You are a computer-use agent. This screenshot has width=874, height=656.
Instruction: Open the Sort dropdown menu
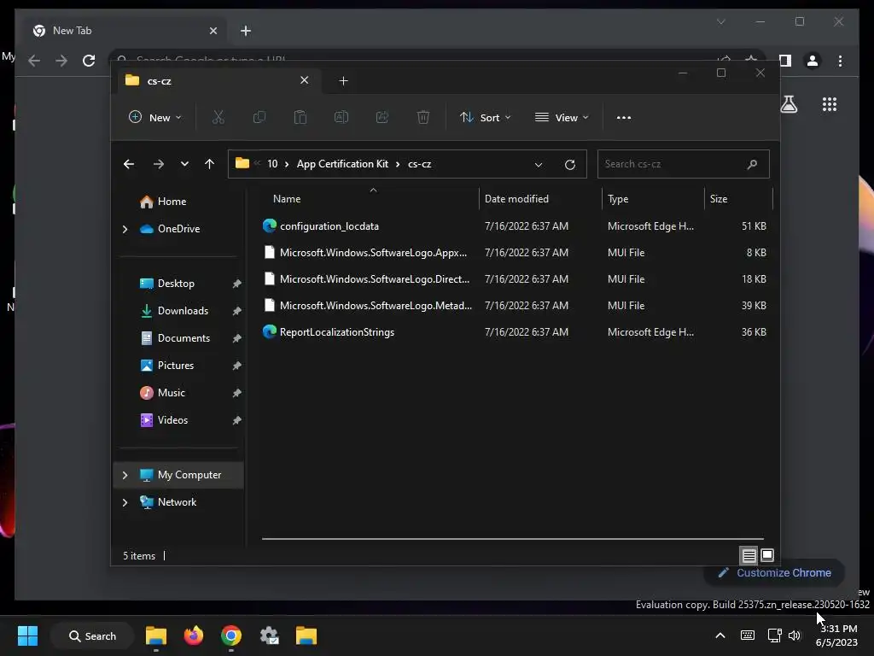pos(485,117)
